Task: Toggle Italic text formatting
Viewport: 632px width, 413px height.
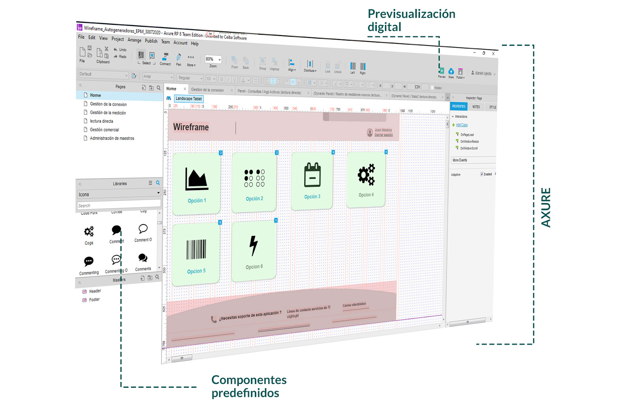Action: (228, 80)
